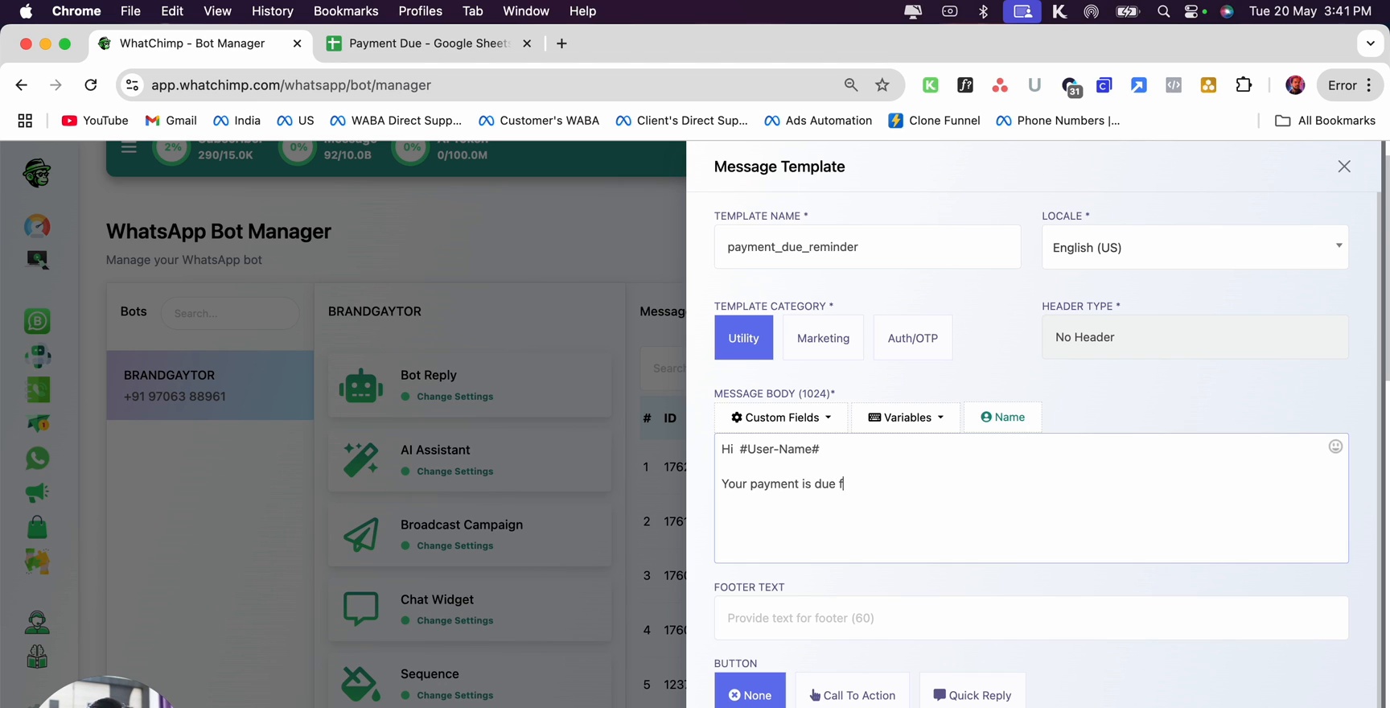Click the green K extension icon
This screenshot has height=708, width=1390.
[930, 84]
